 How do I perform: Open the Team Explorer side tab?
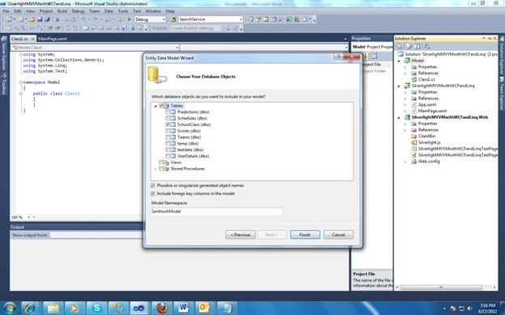coord(502,93)
